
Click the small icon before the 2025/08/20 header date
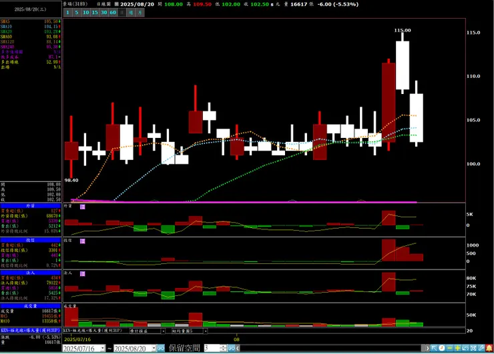tap(116, 4)
